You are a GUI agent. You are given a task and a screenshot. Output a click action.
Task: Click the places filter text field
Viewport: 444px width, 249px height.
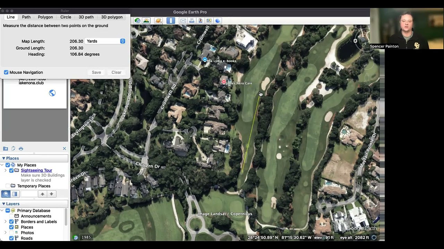(x=29, y=194)
